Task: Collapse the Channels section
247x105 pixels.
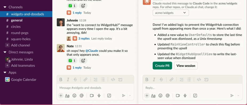Action: pyautogui.click(x=5, y=7)
